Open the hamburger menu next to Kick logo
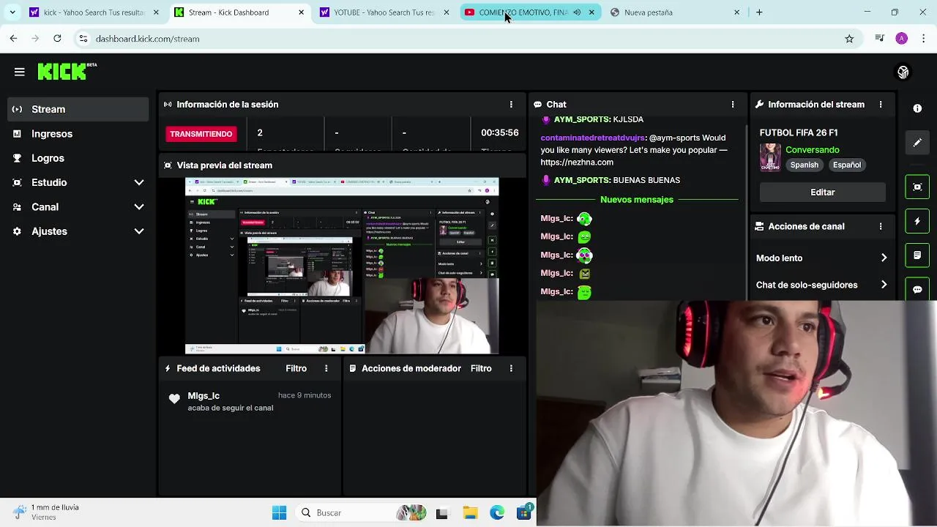The width and height of the screenshot is (937, 527). [20, 72]
